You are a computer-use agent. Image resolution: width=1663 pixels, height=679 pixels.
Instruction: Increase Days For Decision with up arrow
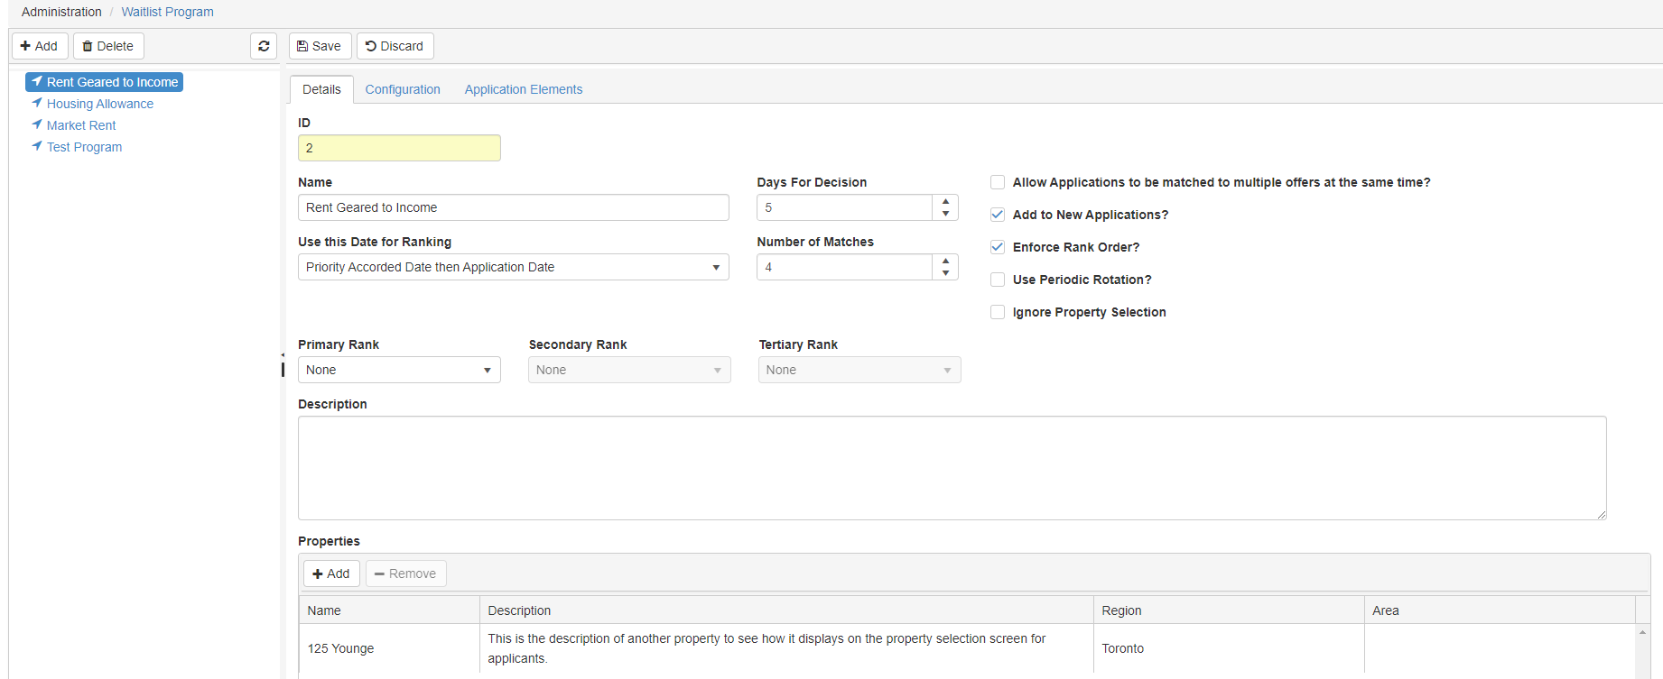click(x=945, y=201)
